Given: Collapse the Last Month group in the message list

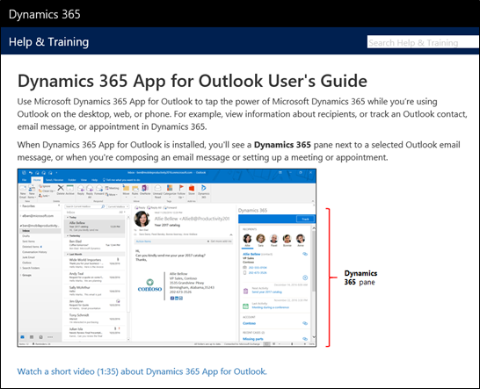Looking at the screenshot, I should 68,254.
